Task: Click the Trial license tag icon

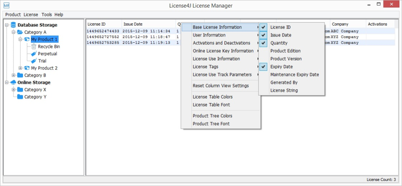Action: [34, 61]
